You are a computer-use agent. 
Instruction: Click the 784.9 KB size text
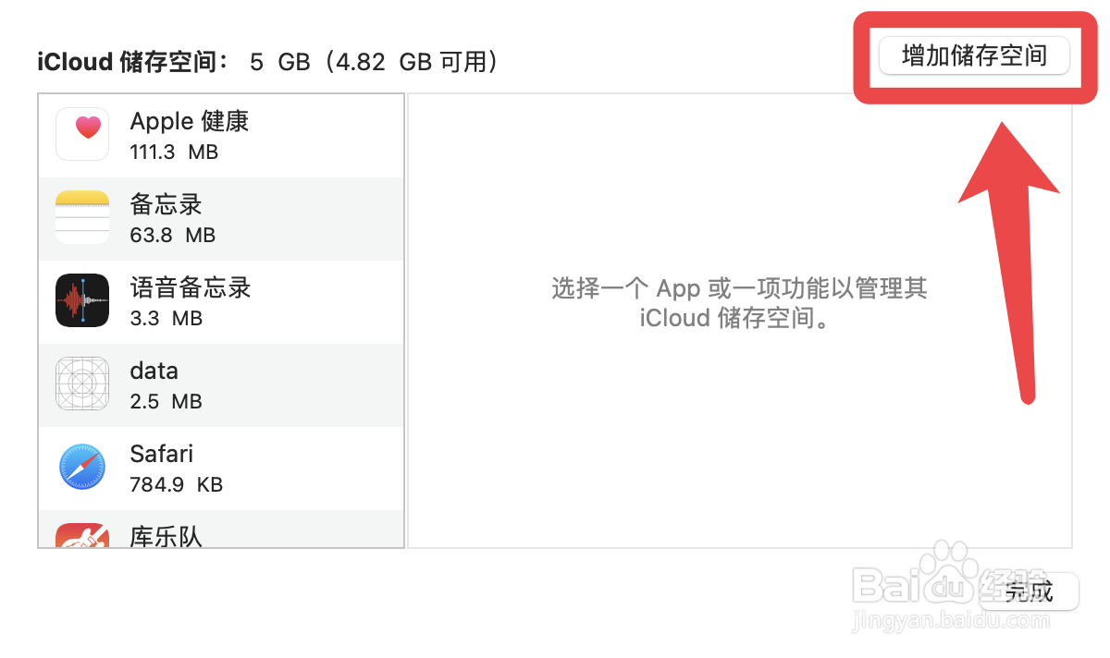click(177, 484)
